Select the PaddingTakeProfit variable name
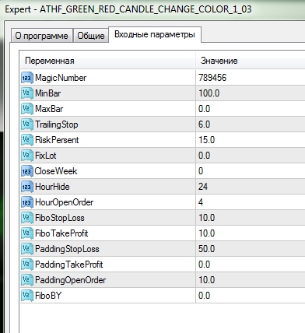Viewport: 305px width, 333px height. [69, 265]
